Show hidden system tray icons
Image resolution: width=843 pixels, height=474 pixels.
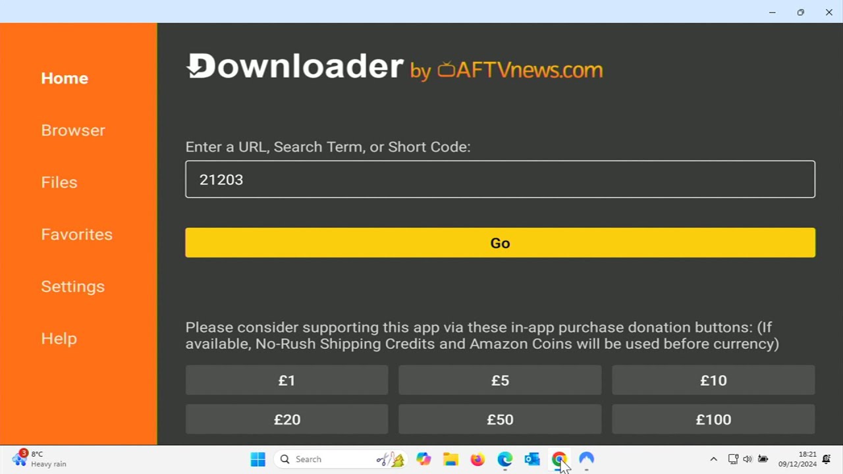713,460
